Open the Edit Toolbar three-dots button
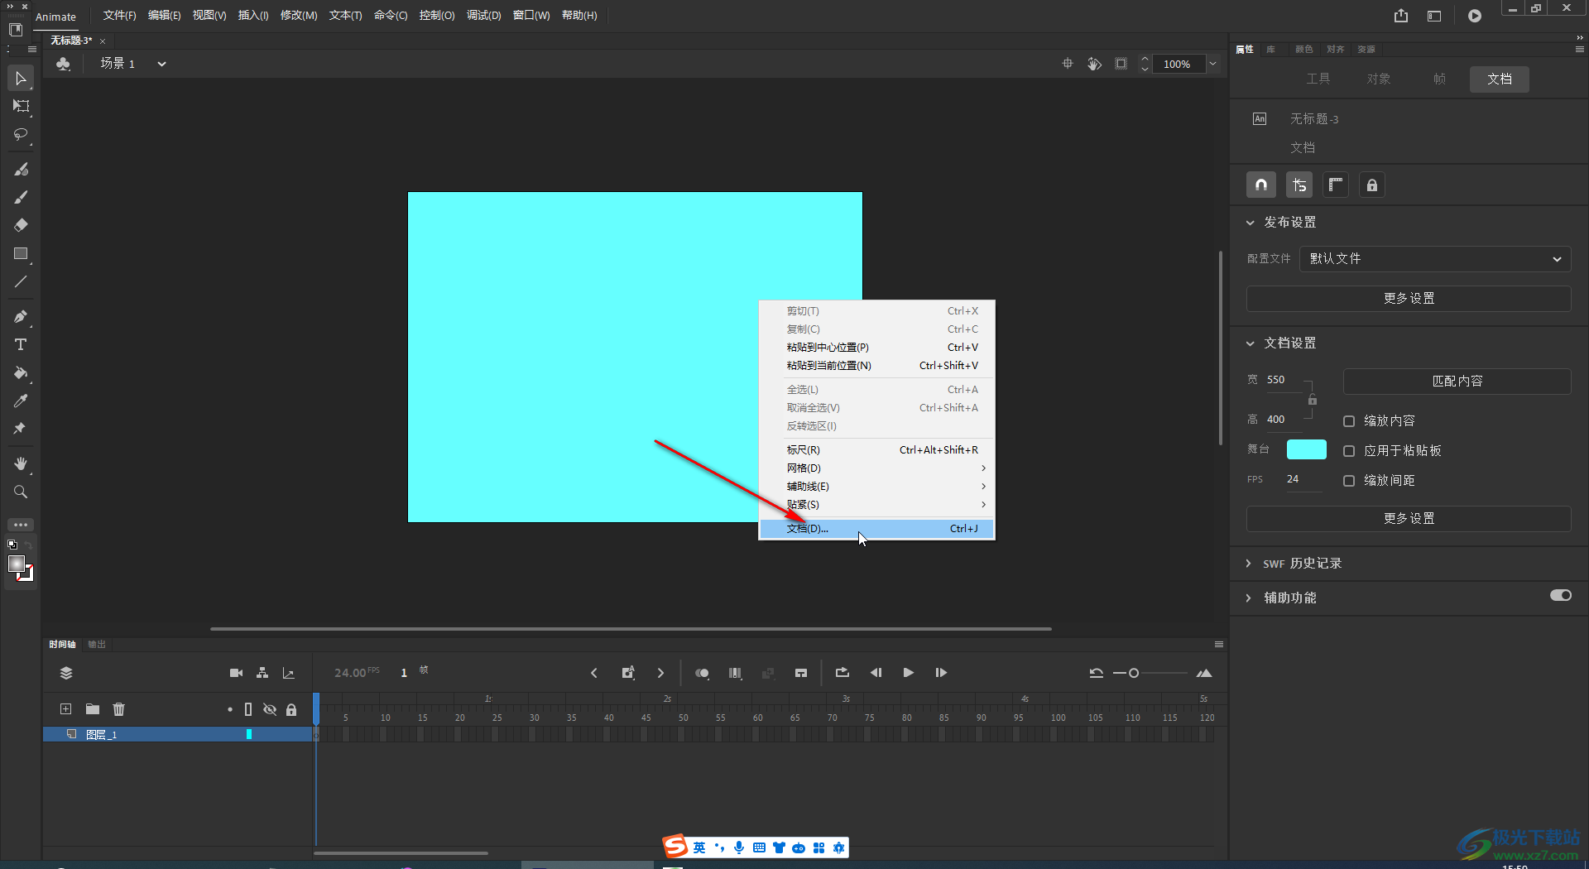This screenshot has height=869, width=1589. 21,525
